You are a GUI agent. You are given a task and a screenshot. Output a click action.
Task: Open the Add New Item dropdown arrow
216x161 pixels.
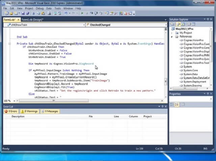coord(19,13)
